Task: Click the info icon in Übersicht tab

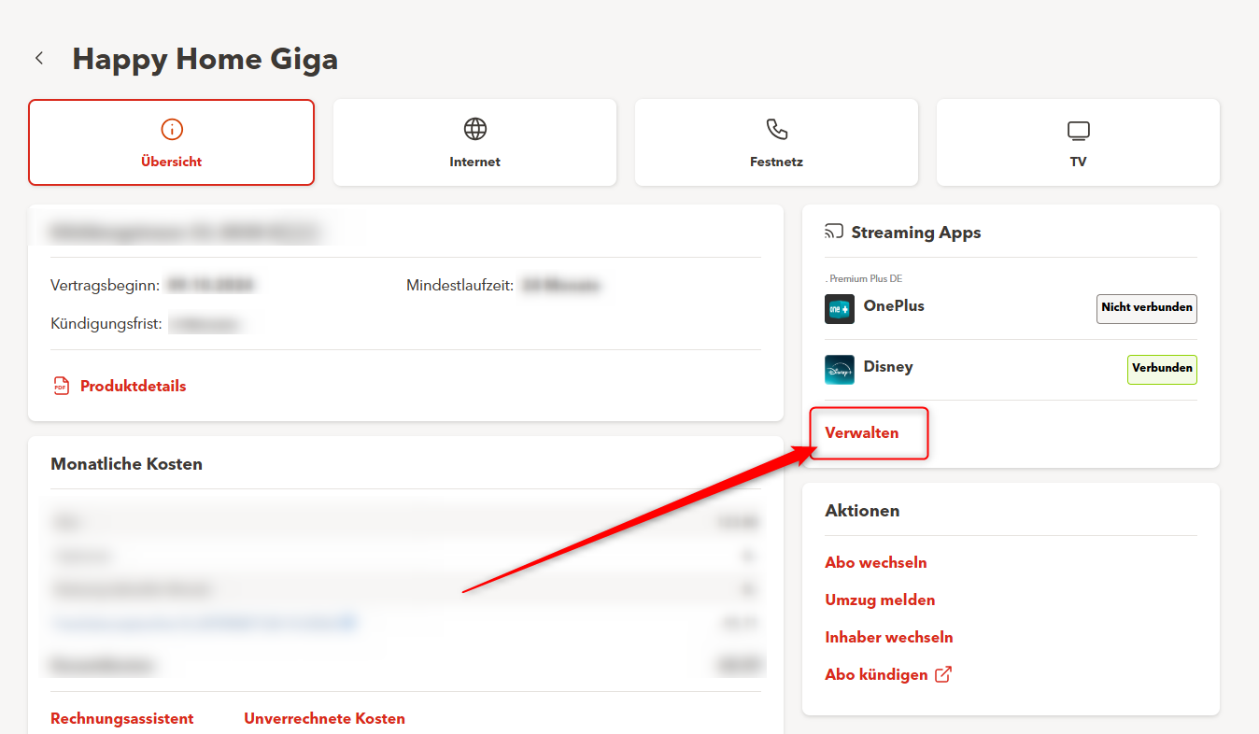Action: pos(172,129)
